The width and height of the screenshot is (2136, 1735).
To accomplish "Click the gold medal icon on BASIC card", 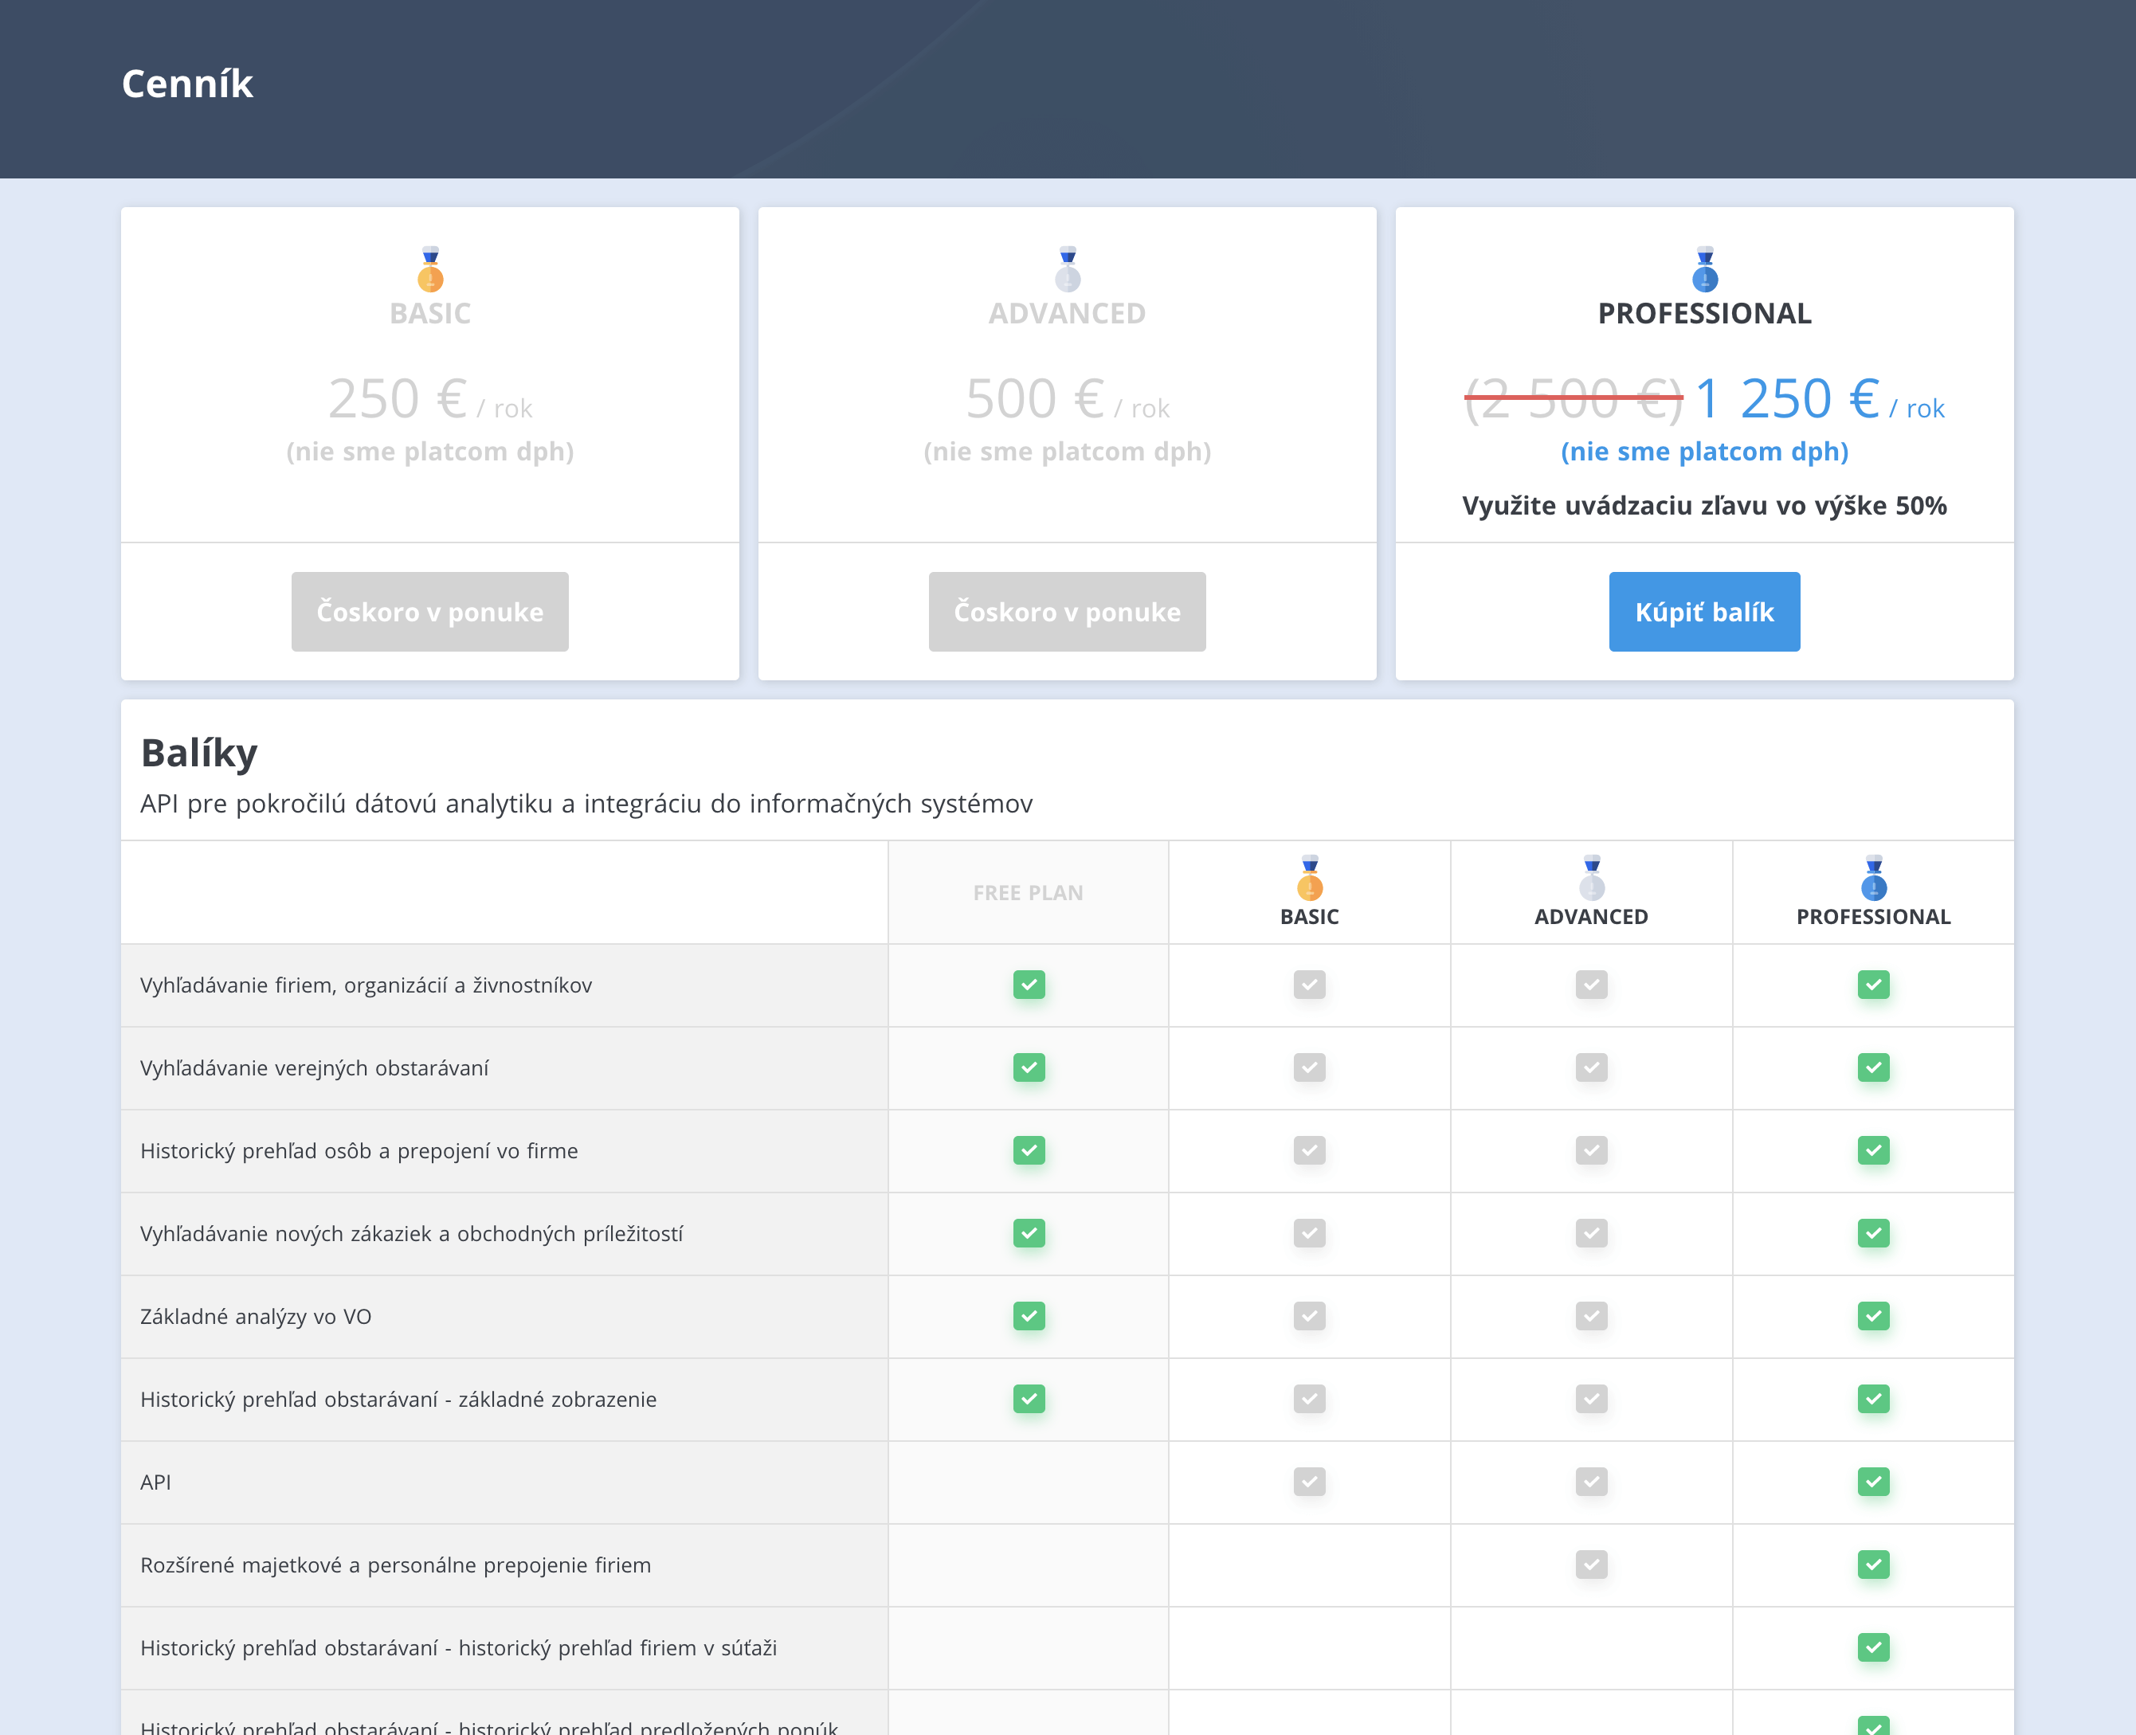I will [429, 270].
